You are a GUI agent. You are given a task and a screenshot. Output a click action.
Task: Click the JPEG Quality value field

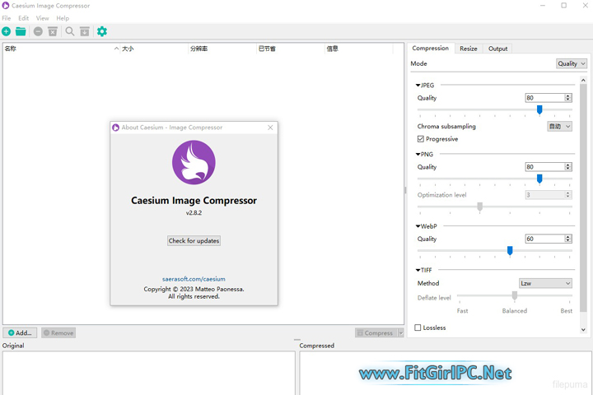coord(544,98)
